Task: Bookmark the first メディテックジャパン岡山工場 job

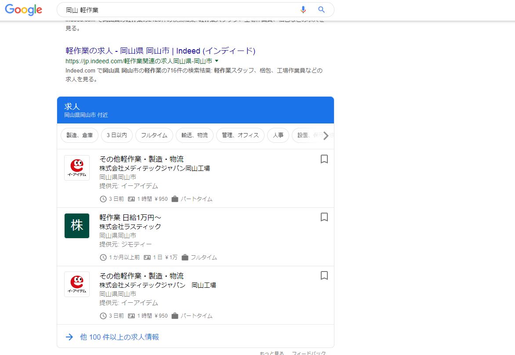Action: click(x=324, y=159)
